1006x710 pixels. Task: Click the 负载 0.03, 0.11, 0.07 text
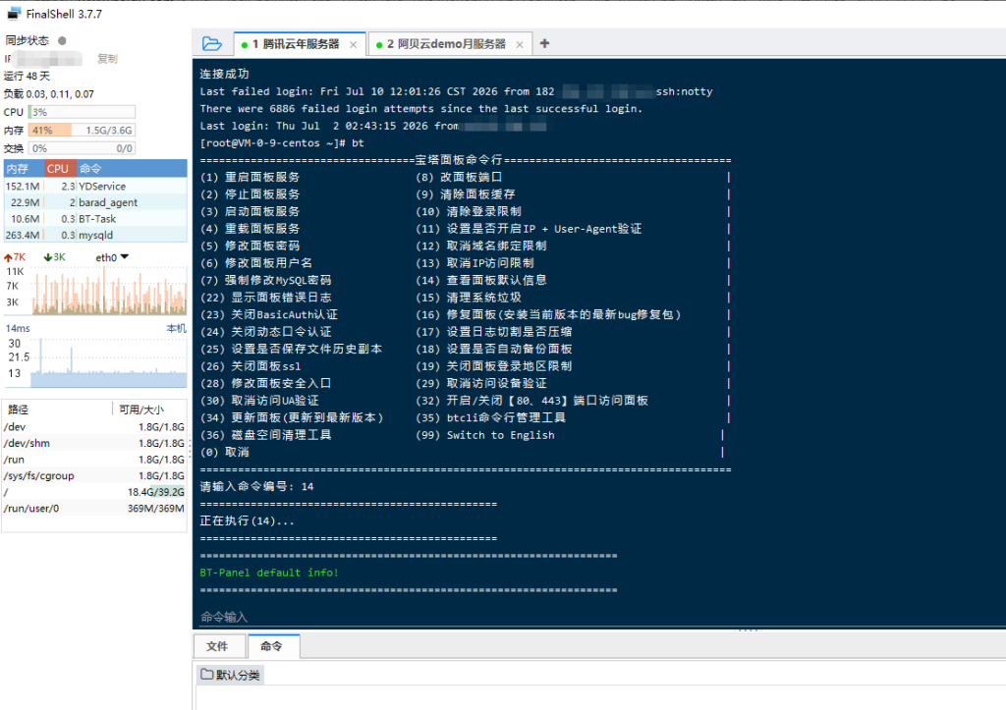49,94
